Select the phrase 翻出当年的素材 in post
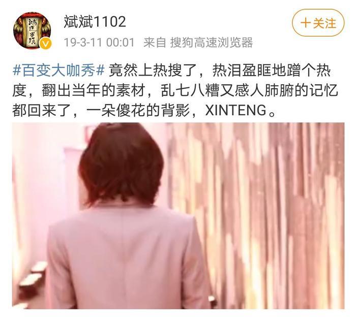The height and width of the screenshot is (329, 356). tap(93, 90)
